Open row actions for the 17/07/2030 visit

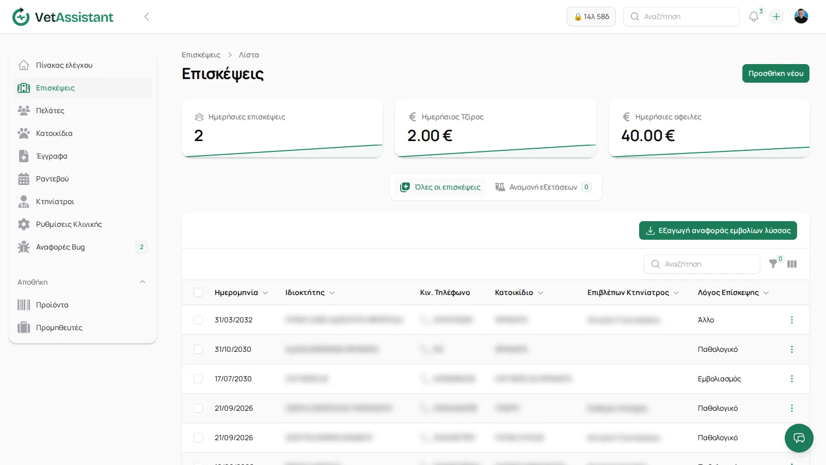792,379
